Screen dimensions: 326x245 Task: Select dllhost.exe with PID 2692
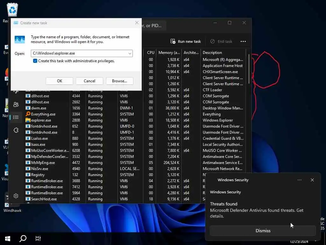(x=135, y=102)
